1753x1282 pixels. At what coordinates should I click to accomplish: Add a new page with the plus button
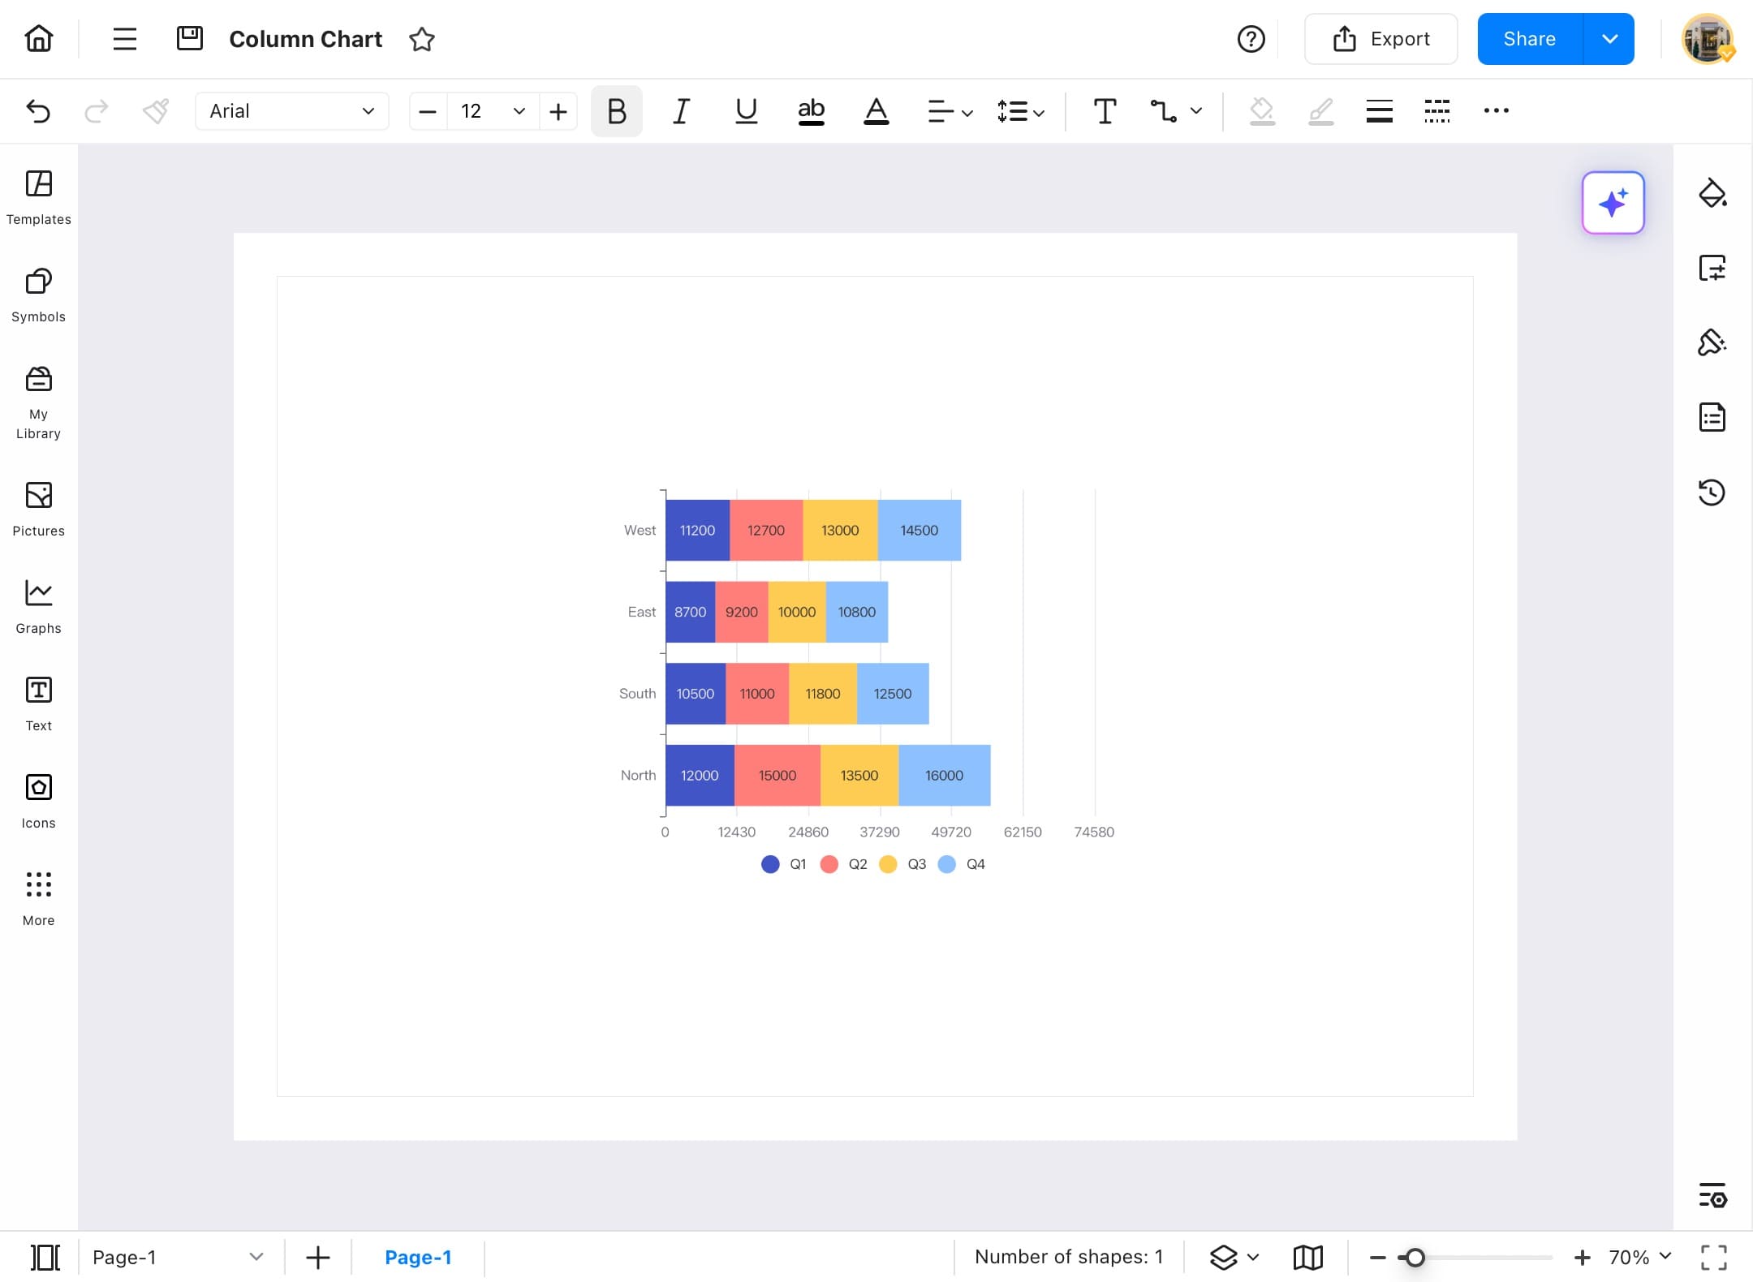coord(317,1257)
